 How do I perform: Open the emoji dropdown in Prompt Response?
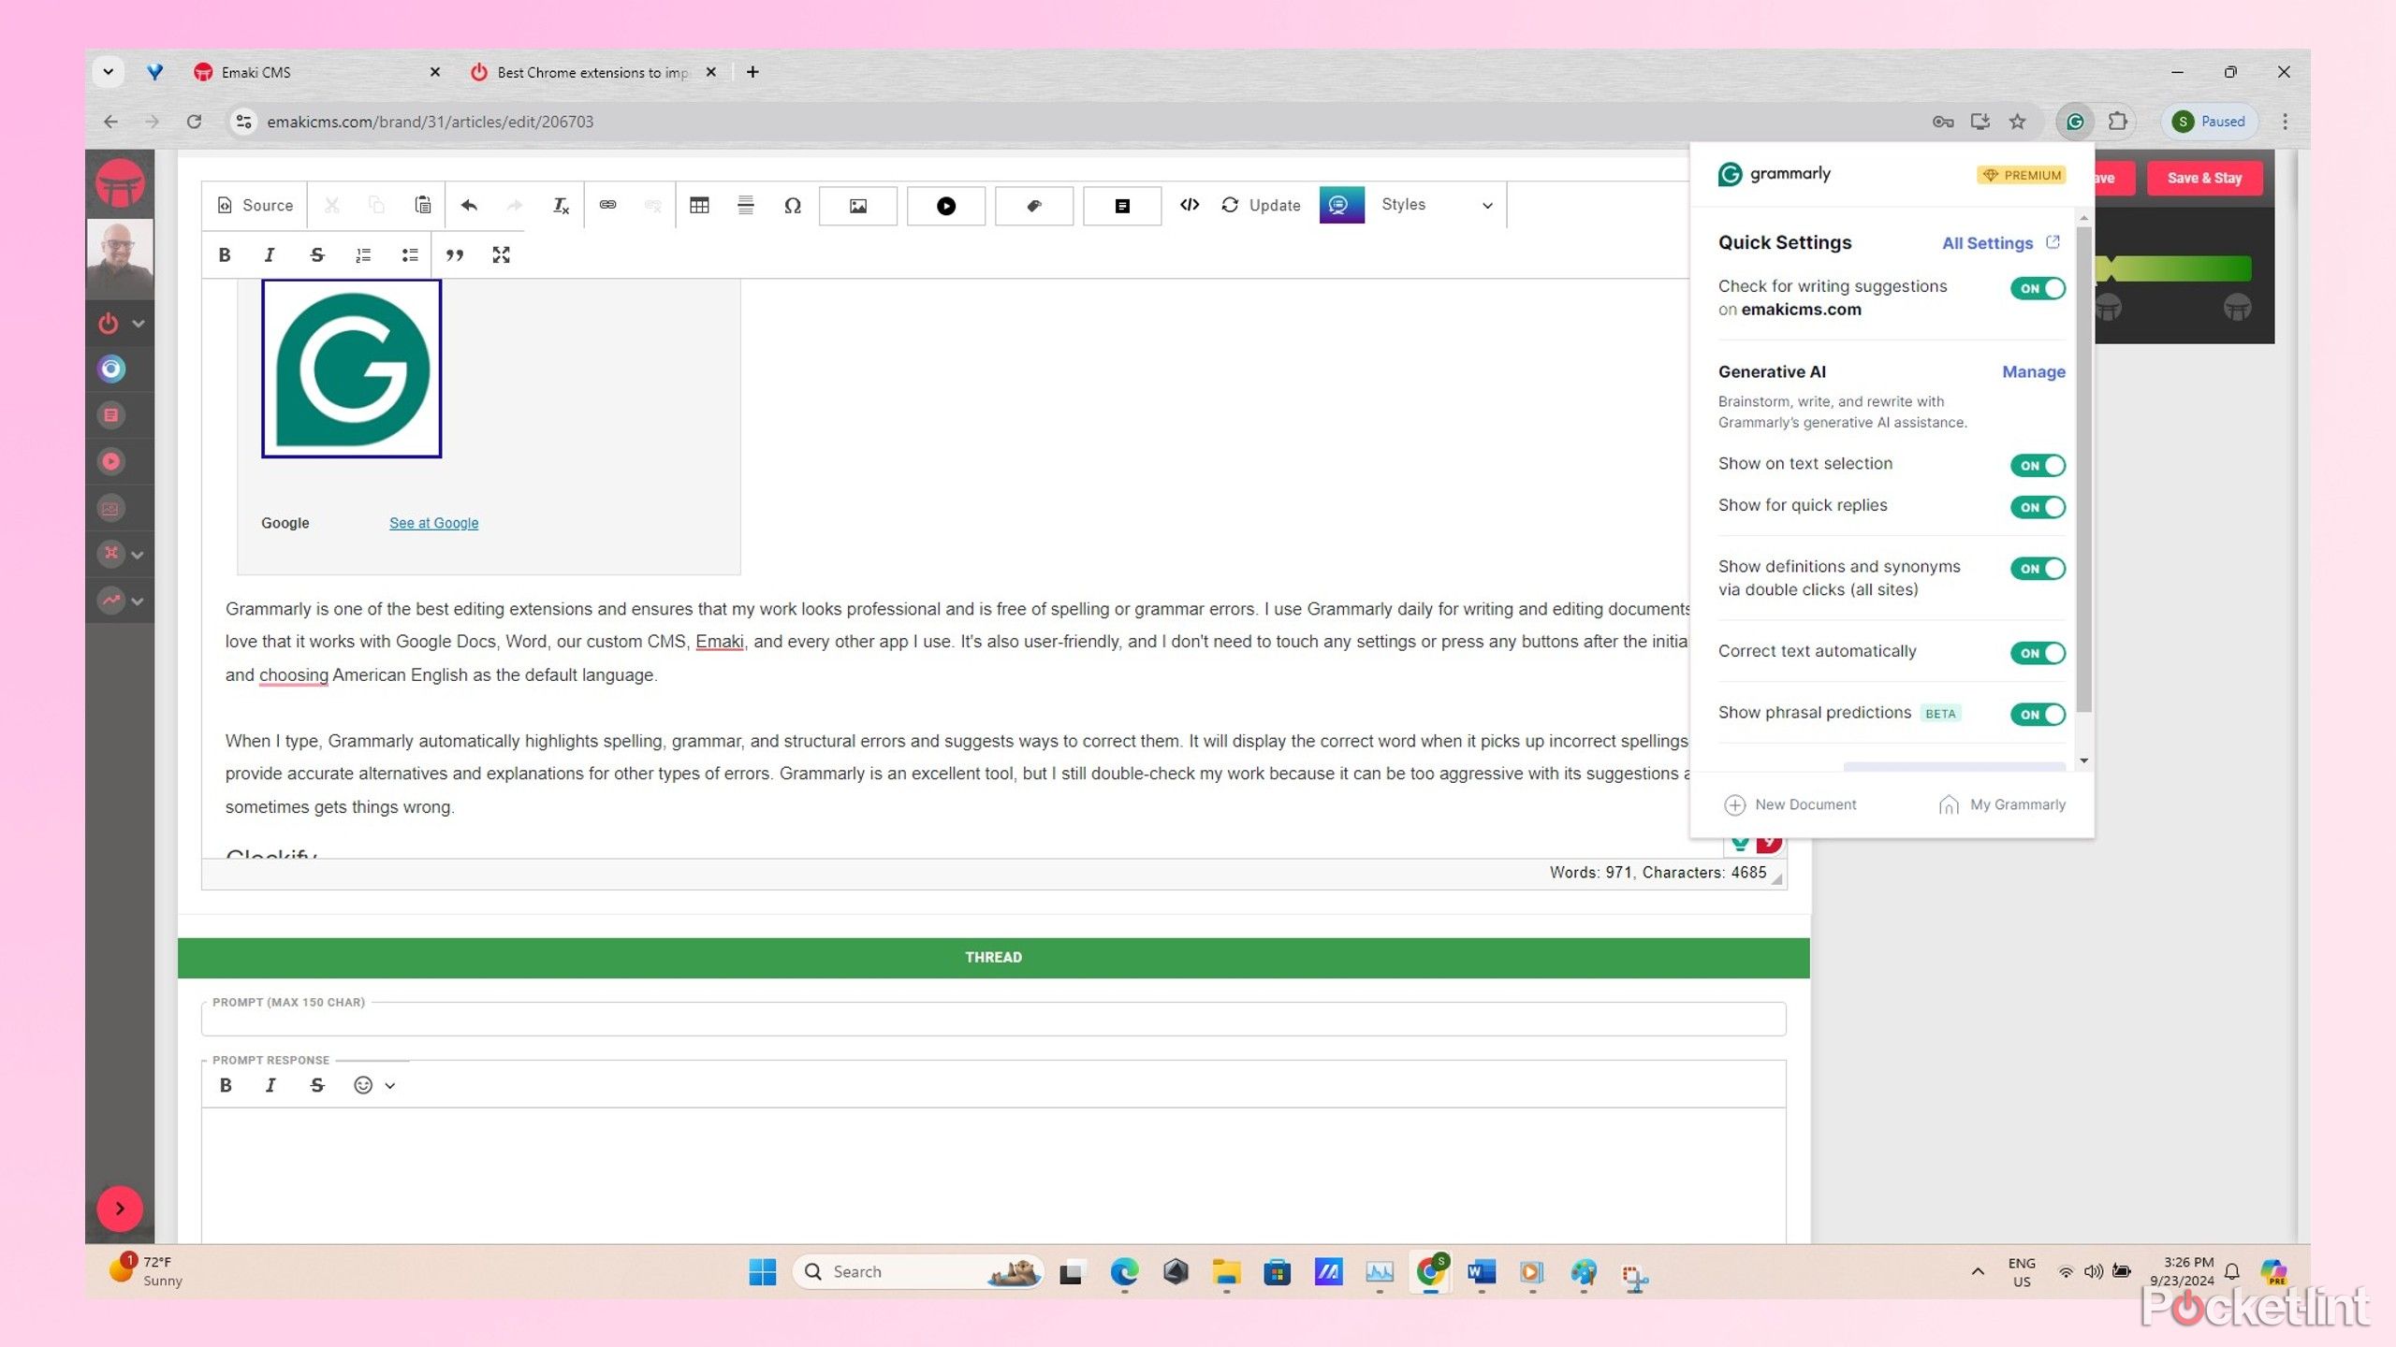374,1085
